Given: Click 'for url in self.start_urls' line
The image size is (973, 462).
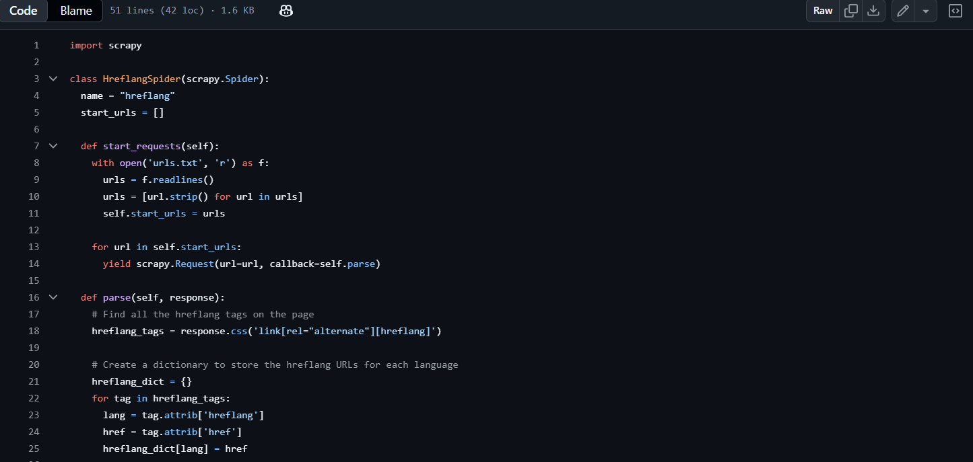Looking at the screenshot, I should (166, 247).
